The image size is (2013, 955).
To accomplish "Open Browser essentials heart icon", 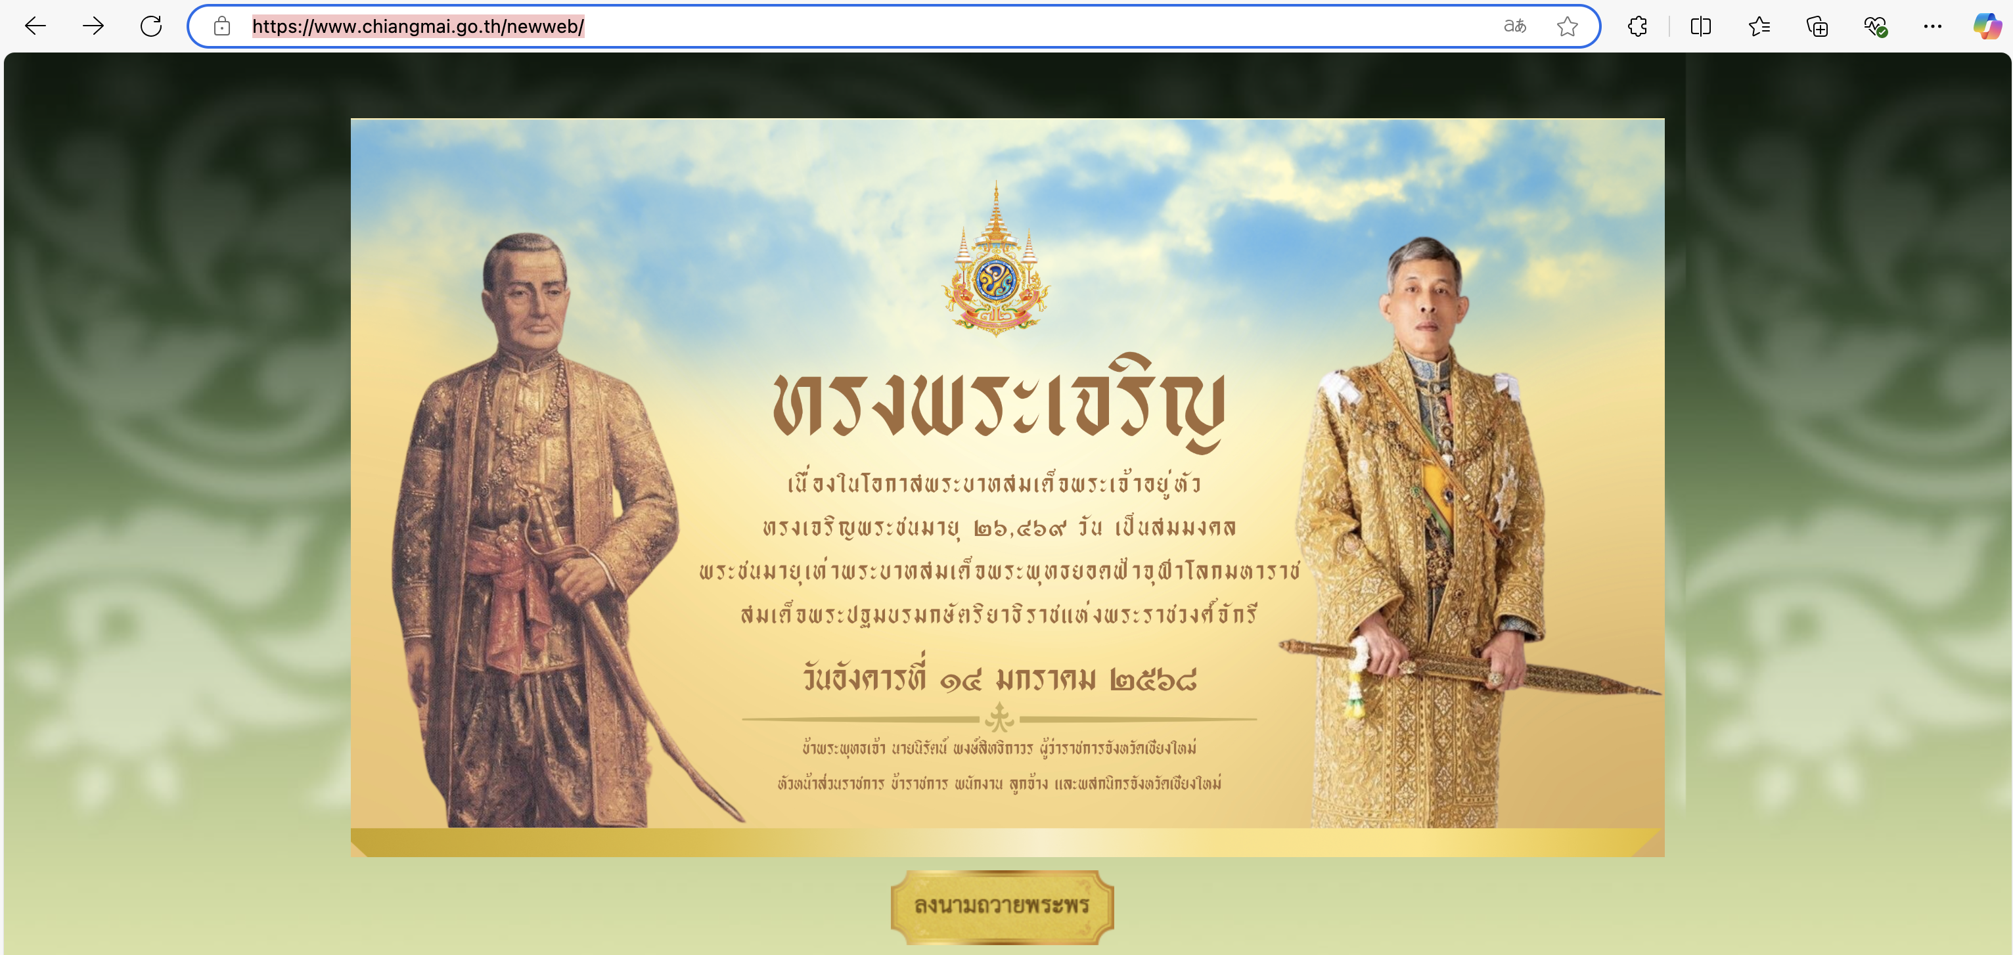I will 1876,26.
